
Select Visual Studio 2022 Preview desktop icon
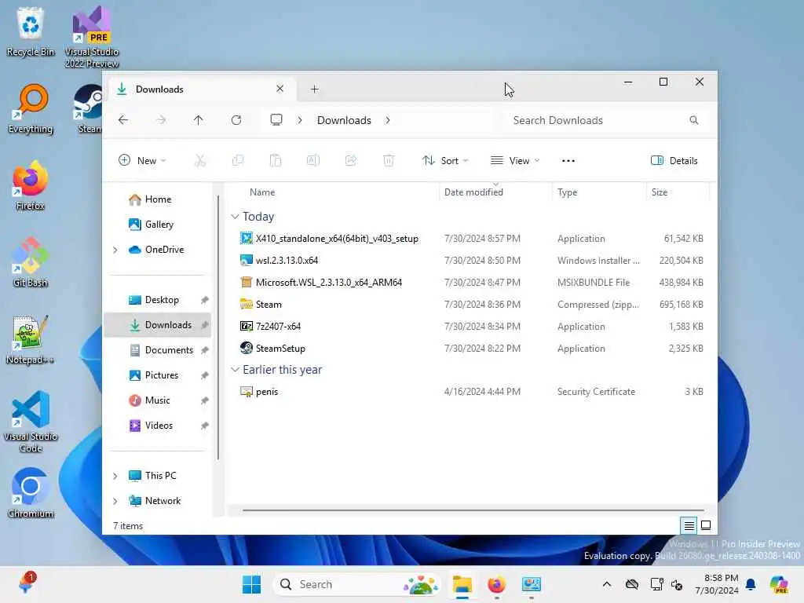tap(92, 37)
